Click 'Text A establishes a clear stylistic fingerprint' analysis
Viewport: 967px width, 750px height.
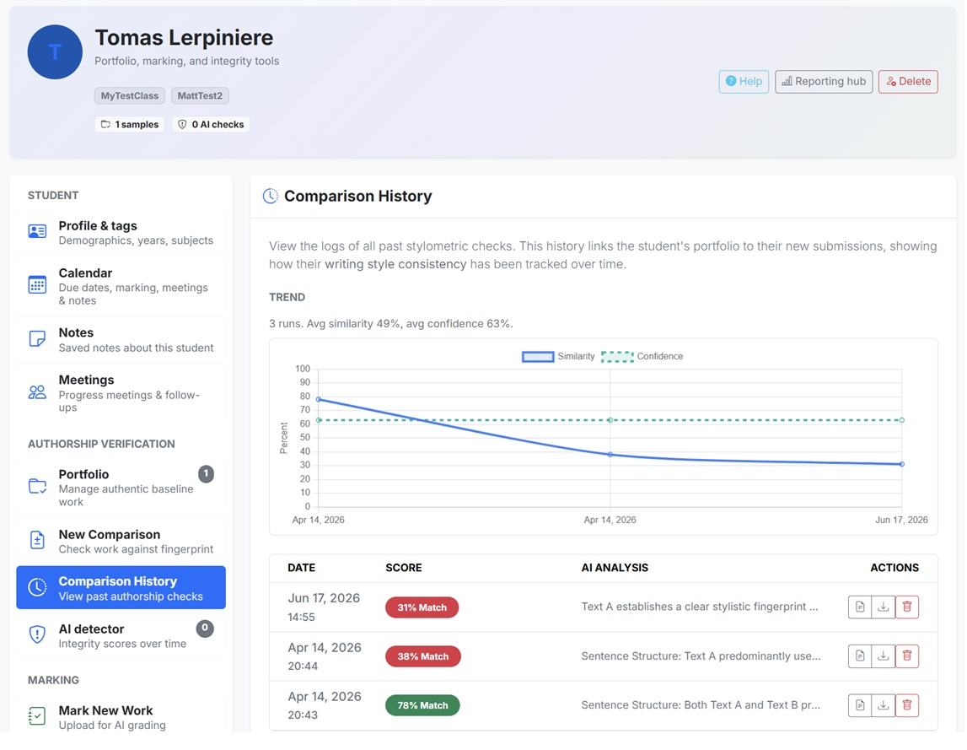point(700,607)
